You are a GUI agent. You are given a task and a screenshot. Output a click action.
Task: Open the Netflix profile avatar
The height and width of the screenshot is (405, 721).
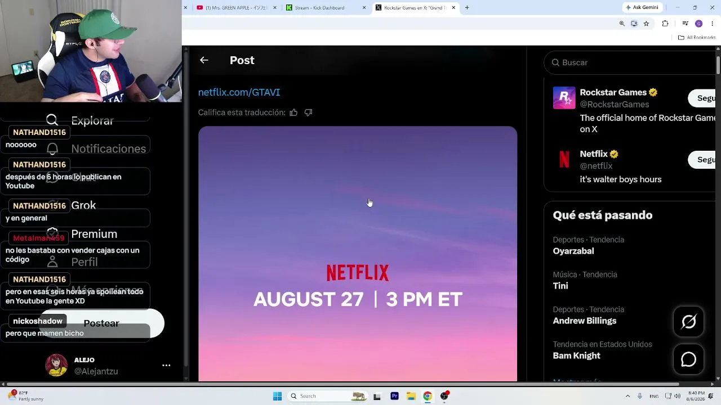(564, 160)
